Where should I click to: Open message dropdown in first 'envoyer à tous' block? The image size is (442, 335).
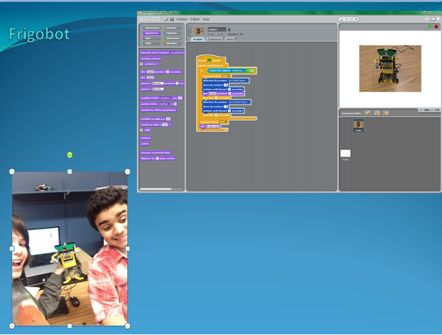pos(226,76)
